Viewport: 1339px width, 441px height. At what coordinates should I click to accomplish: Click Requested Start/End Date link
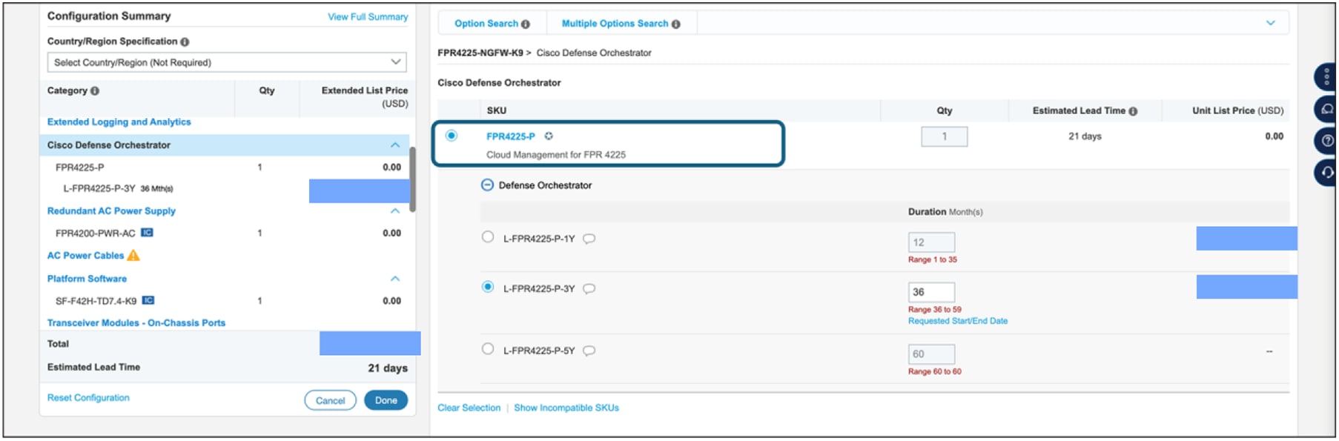957,322
